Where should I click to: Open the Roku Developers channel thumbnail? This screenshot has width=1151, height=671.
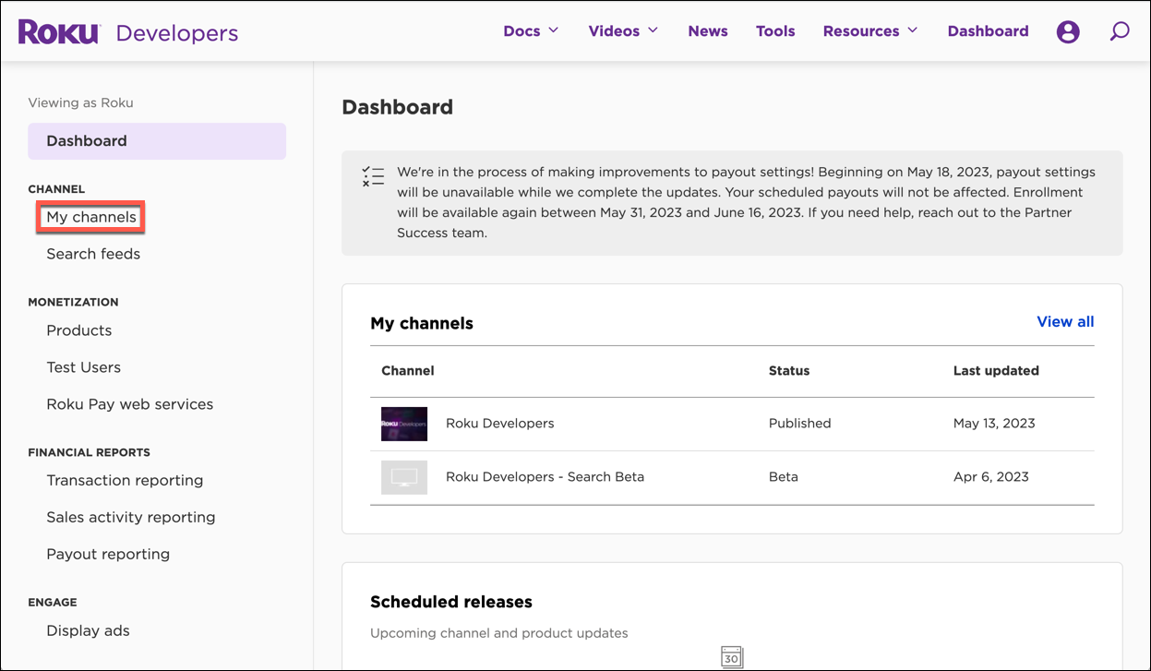click(403, 423)
